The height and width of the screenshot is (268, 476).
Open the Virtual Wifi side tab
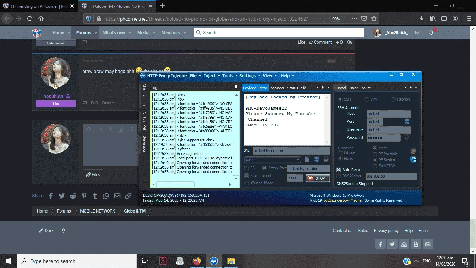pyautogui.click(x=144, y=121)
